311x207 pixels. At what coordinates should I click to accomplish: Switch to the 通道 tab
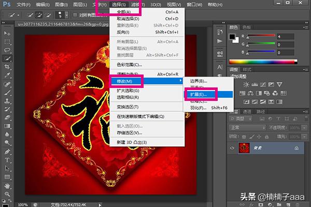click(247, 112)
